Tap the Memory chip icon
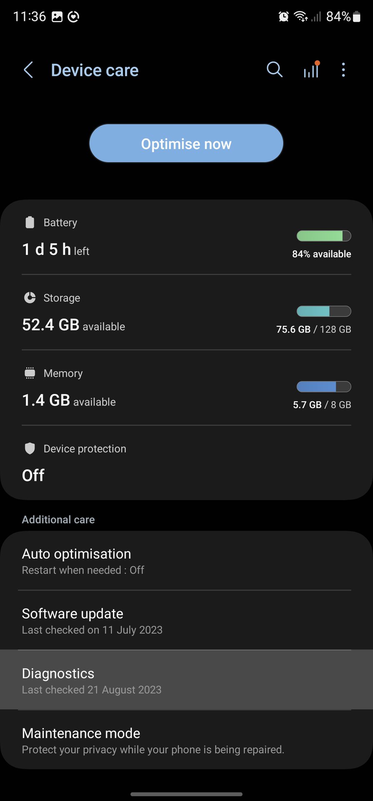Image resolution: width=373 pixels, height=801 pixels. click(x=30, y=373)
